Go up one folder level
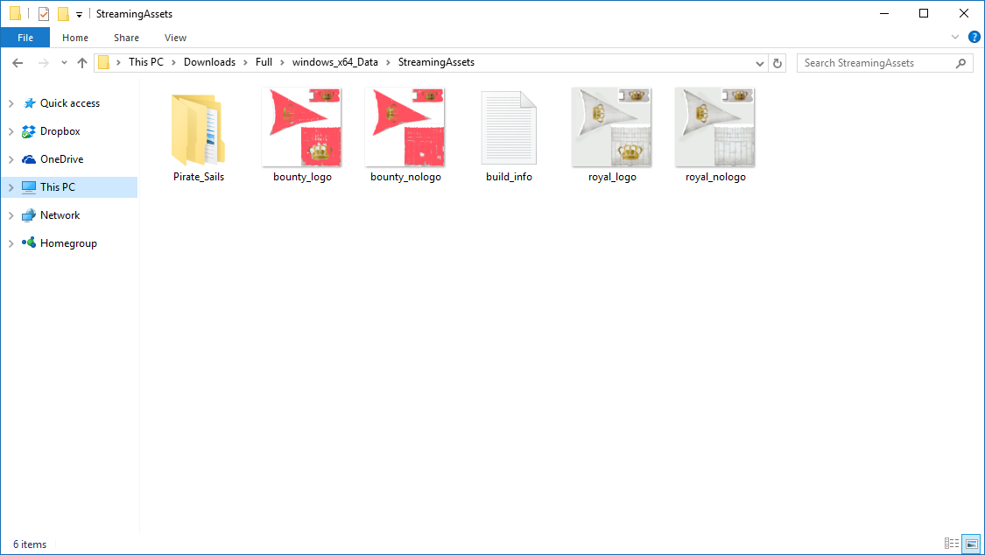This screenshot has height=555, width=985. click(82, 63)
